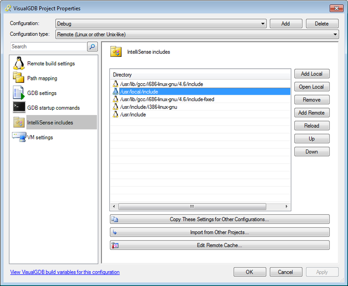Select the /usr/lib/gcc/i686-linux-gnu/4.6/include-fixed row

tap(200, 99)
